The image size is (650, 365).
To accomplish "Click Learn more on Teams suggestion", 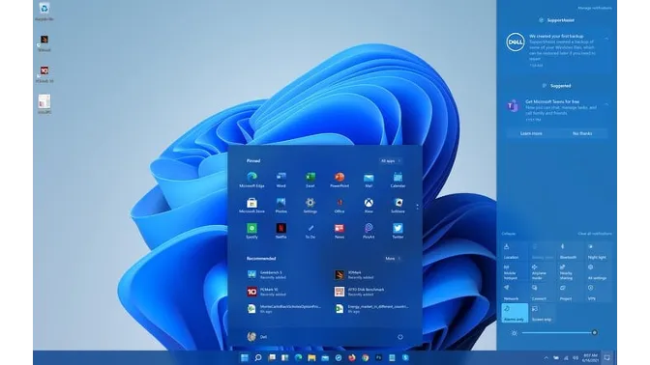I will (x=531, y=133).
